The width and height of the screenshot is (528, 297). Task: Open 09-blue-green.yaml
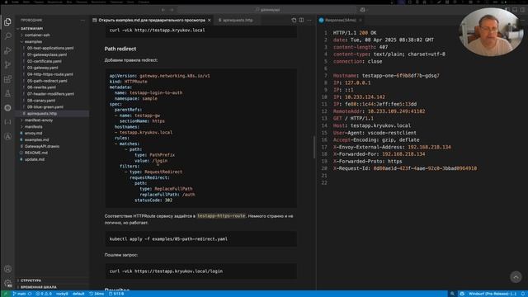coord(45,107)
